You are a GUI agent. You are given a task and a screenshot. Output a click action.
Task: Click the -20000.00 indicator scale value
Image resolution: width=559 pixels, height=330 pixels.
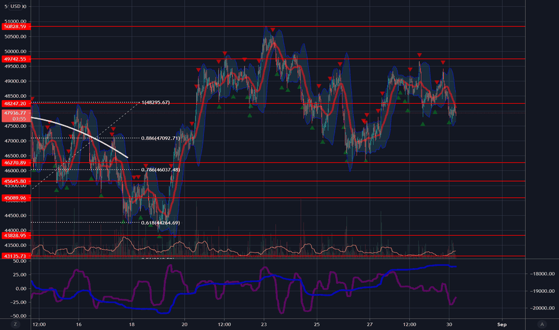pyautogui.click(x=542, y=308)
